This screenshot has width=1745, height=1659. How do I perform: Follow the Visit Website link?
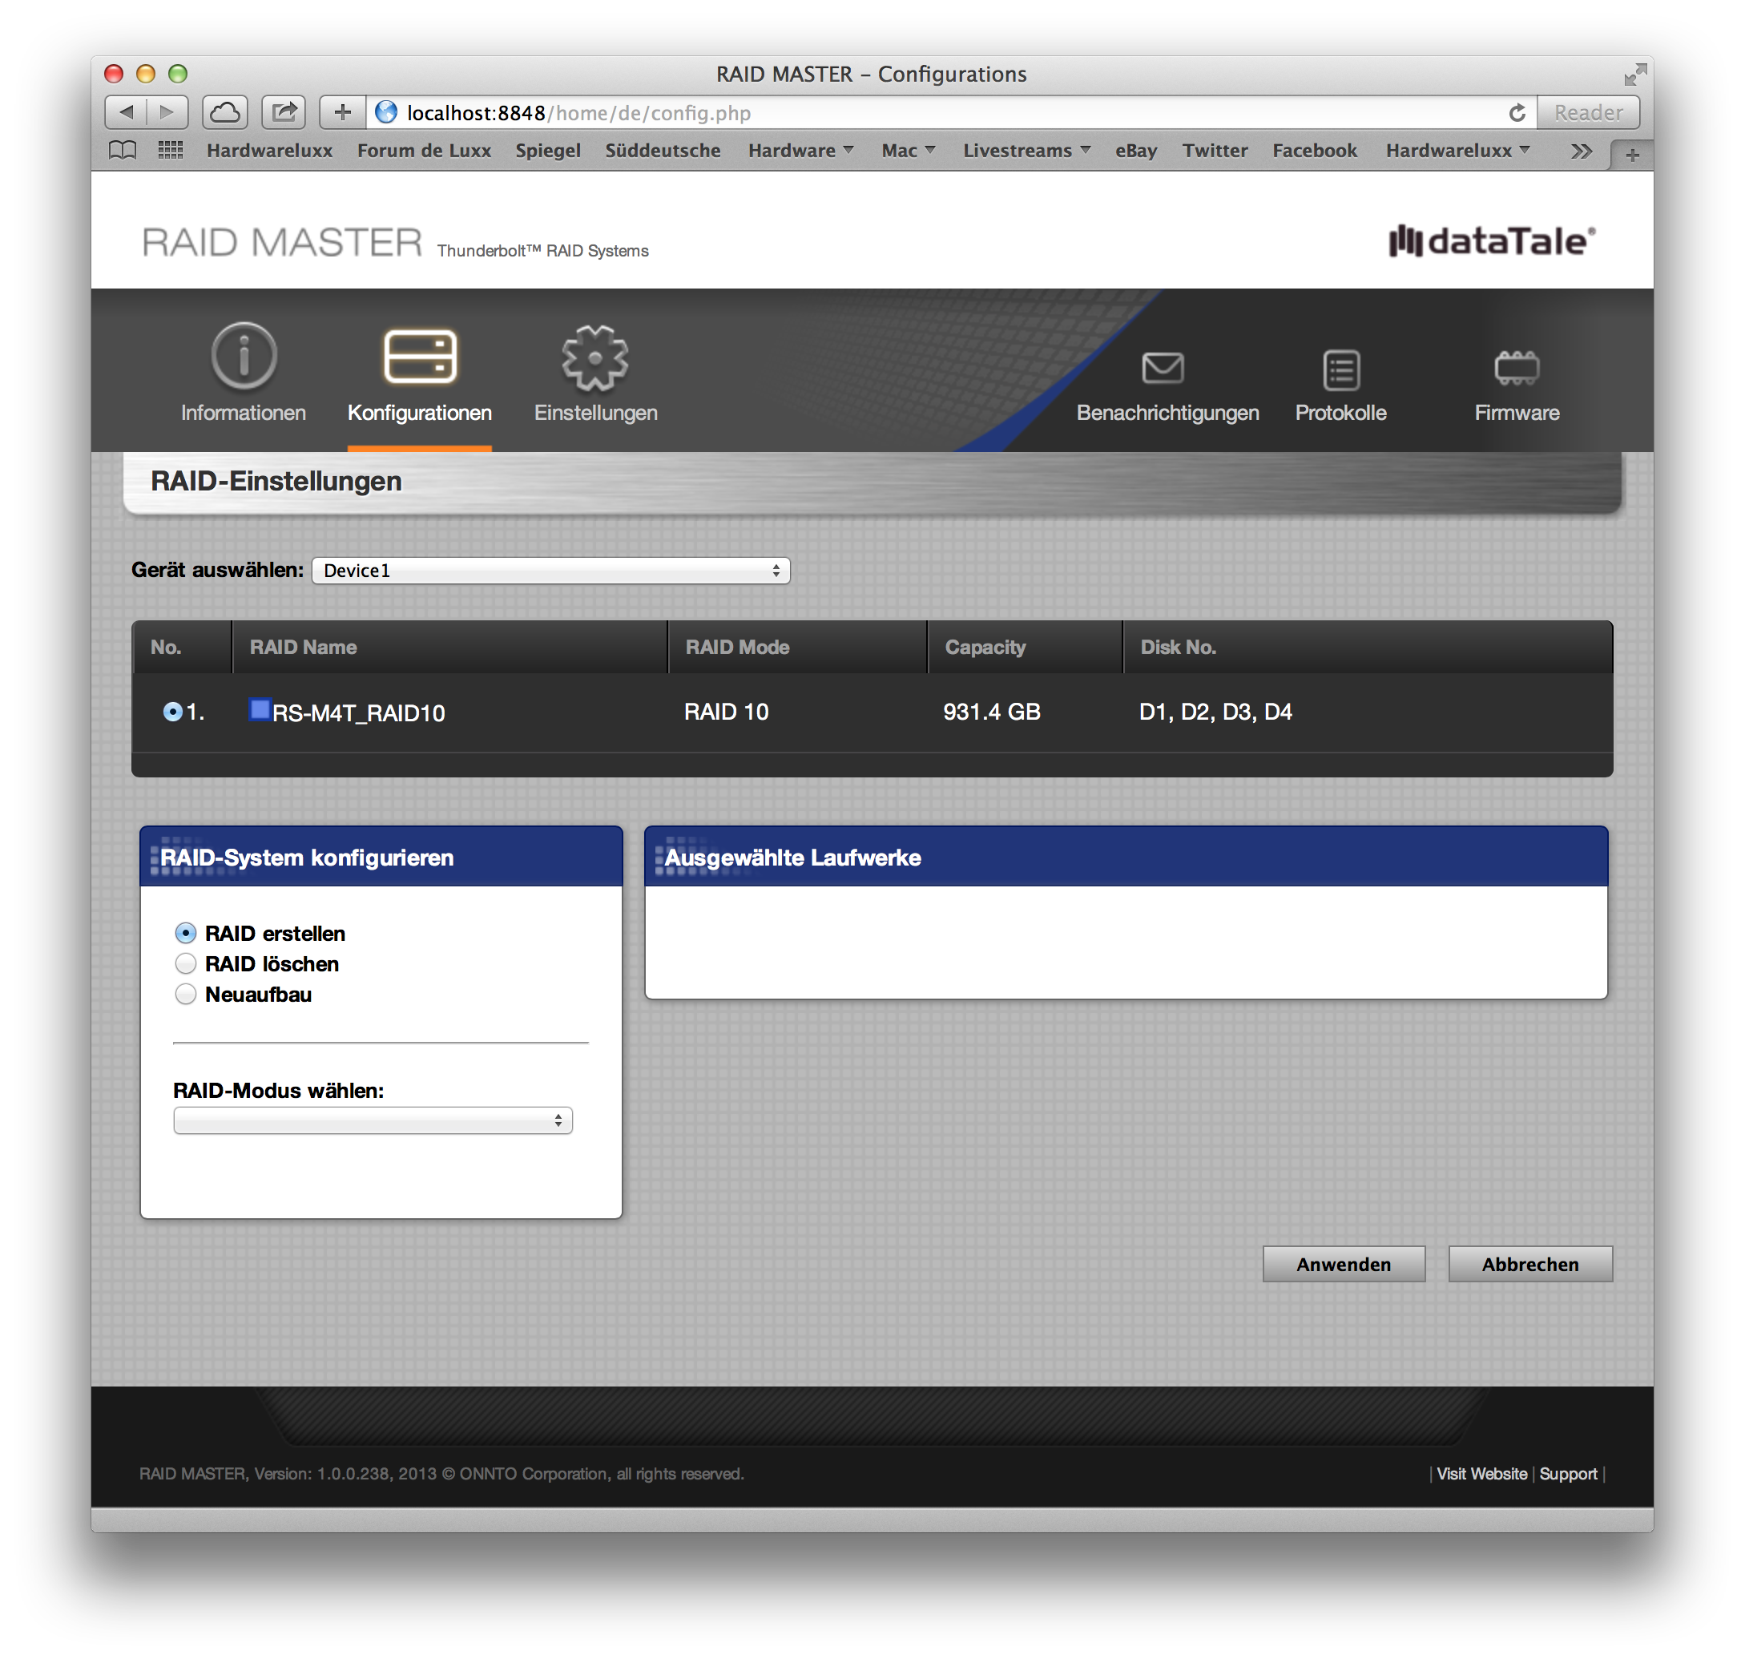1481,1473
